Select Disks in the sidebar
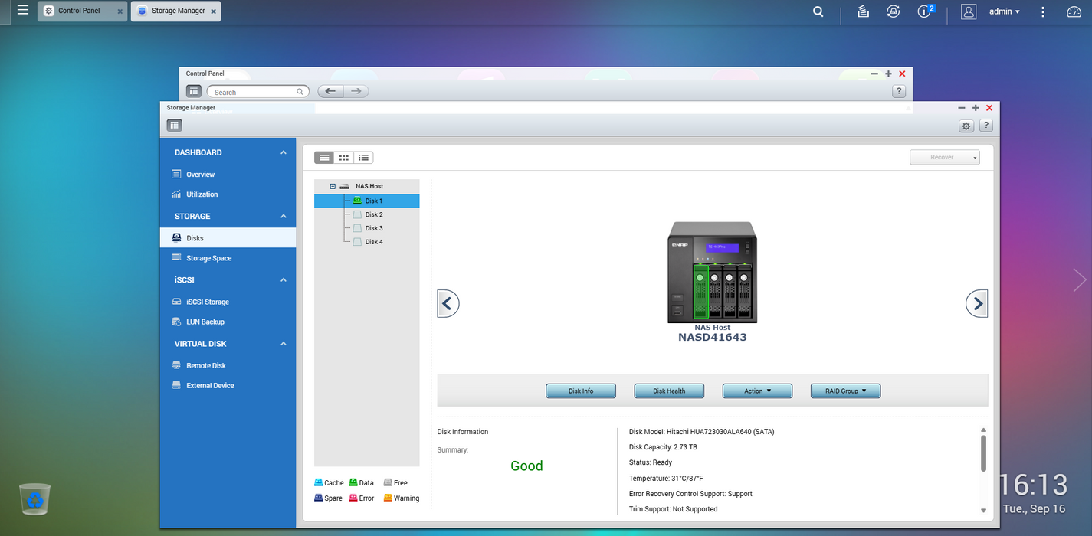The width and height of the screenshot is (1092, 536). [228, 238]
